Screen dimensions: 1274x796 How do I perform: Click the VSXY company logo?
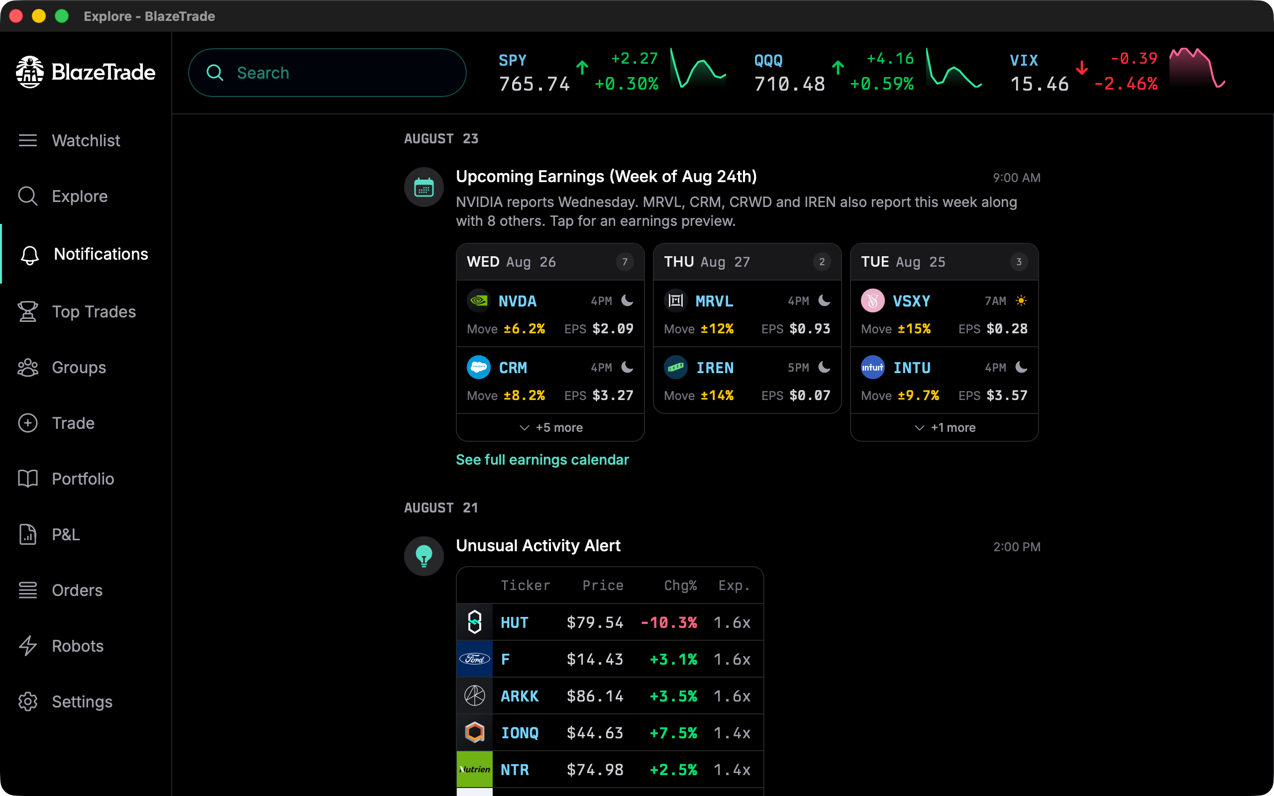(872, 300)
